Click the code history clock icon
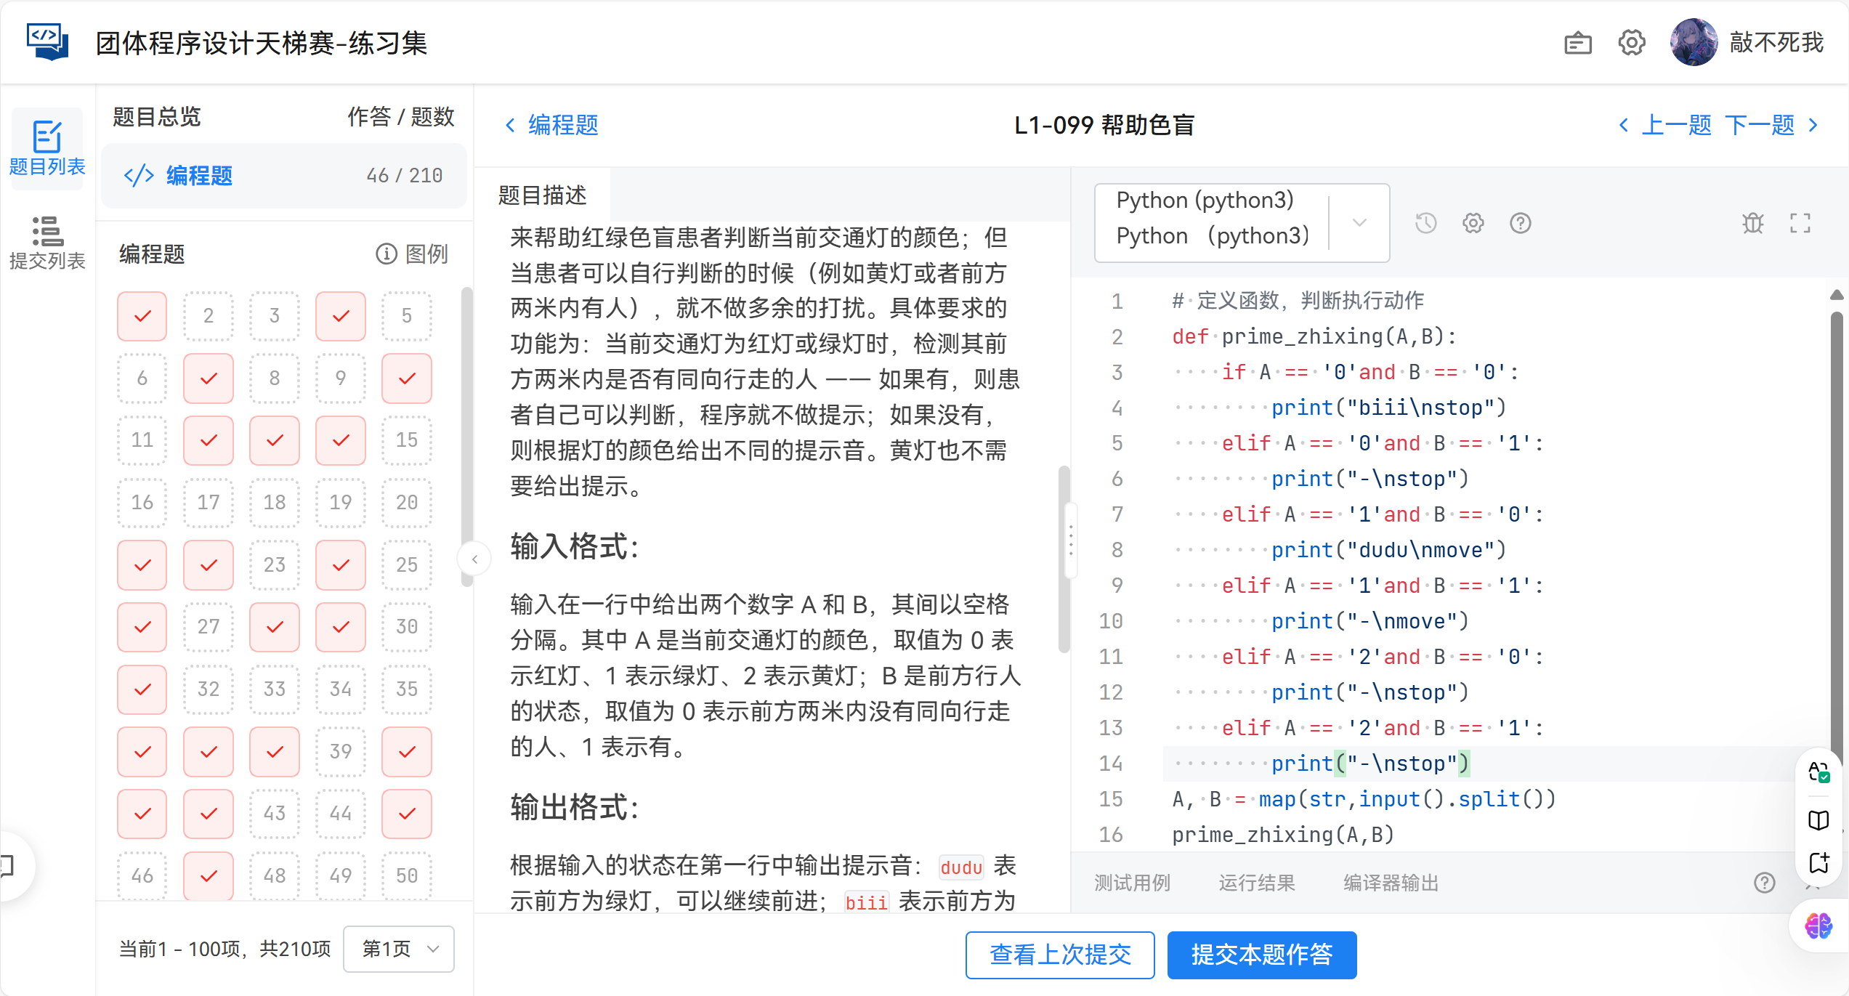The width and height of the screenshot is (1849, 996). point(1425,223)
